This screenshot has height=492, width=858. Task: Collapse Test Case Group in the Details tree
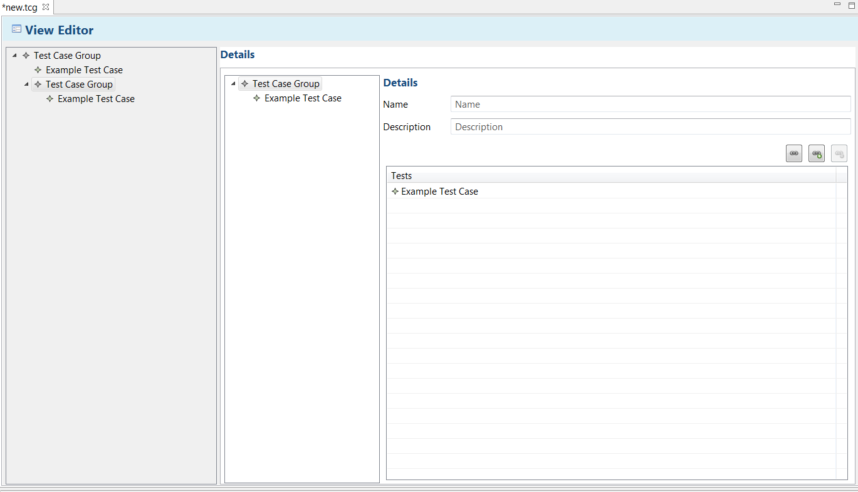click(233, 84)
